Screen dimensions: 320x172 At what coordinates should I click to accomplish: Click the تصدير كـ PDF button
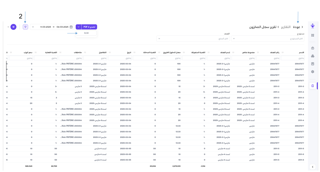click(89, 27)
